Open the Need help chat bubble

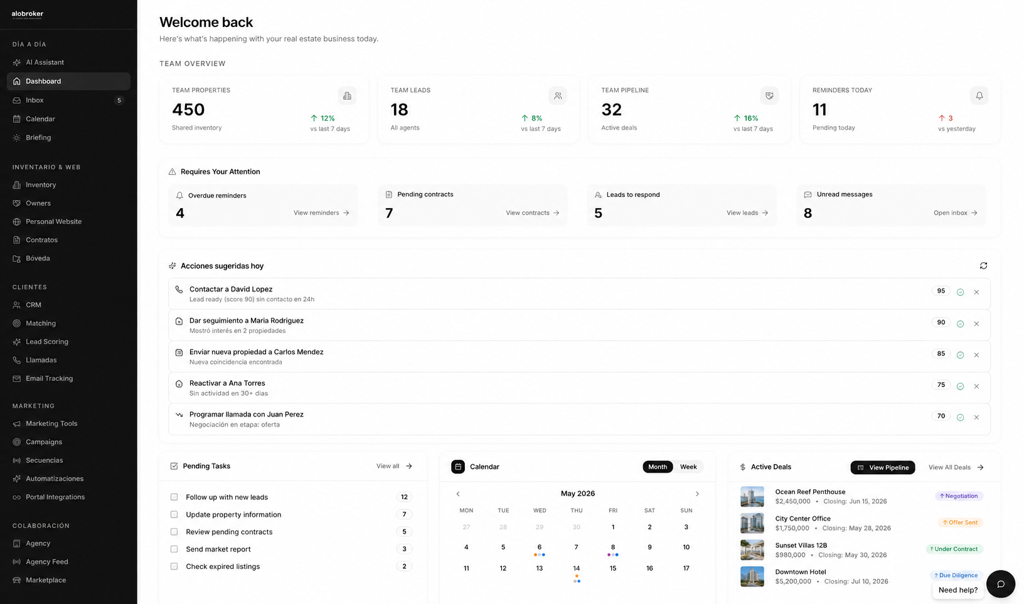1001,584
